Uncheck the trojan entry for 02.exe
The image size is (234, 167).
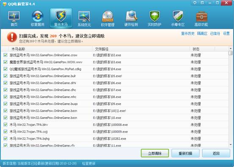6,55
